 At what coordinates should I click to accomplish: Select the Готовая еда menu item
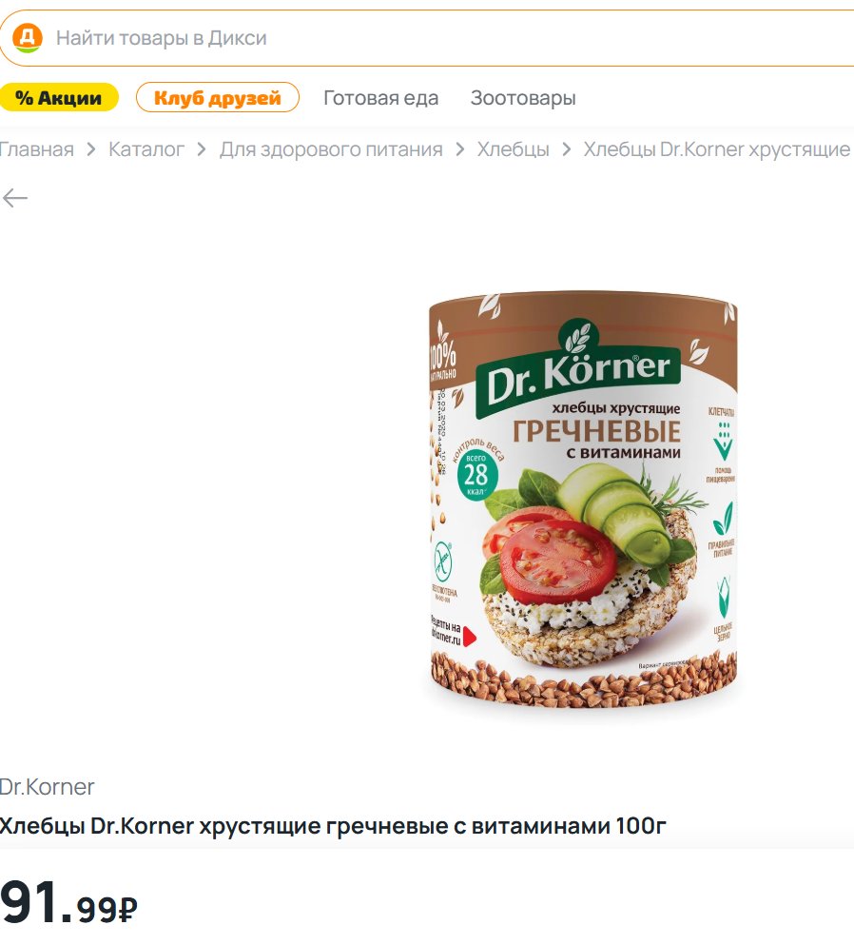[380, 98]
